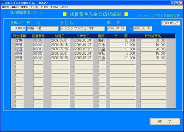Screen dimensions: 184x132
Task: Open the ヘルプ(H) menu
Action: pos(64,7)
